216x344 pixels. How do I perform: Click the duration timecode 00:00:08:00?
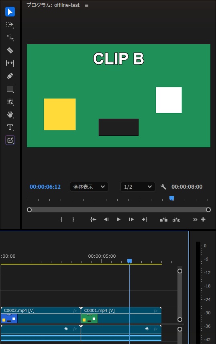point(187,187)
